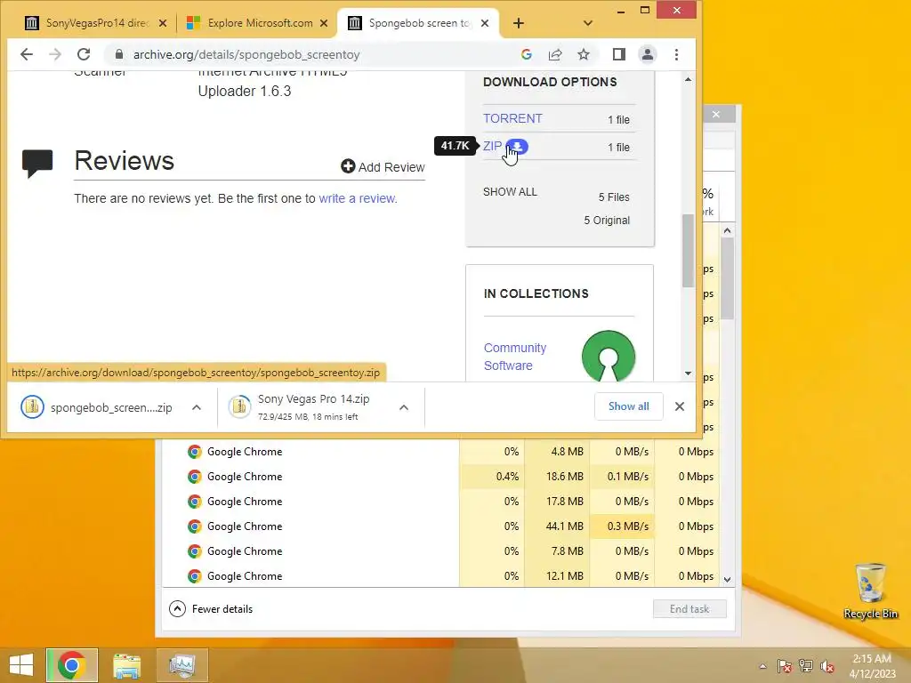911x683 pixels.
Task: Select Google Chrome row with 18.6 MB
Action: (x=440, y=477)
